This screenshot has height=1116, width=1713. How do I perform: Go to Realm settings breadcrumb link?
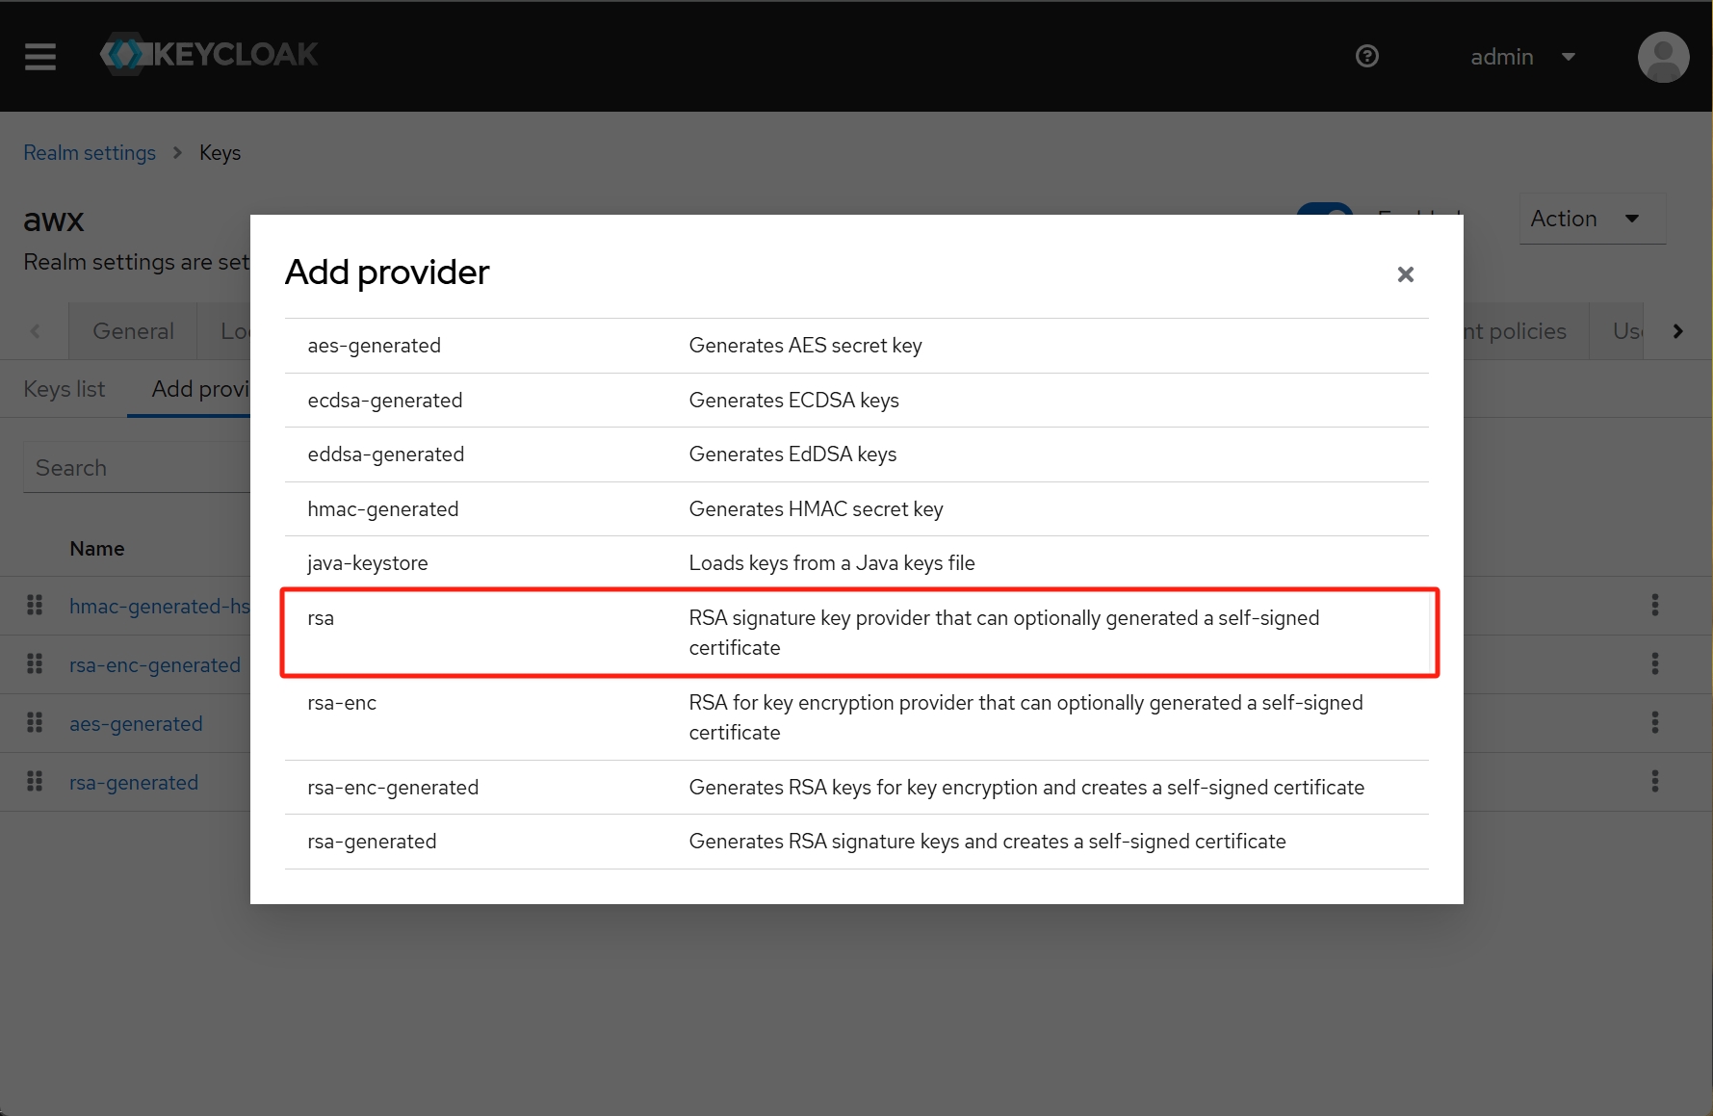pos(90,153)
